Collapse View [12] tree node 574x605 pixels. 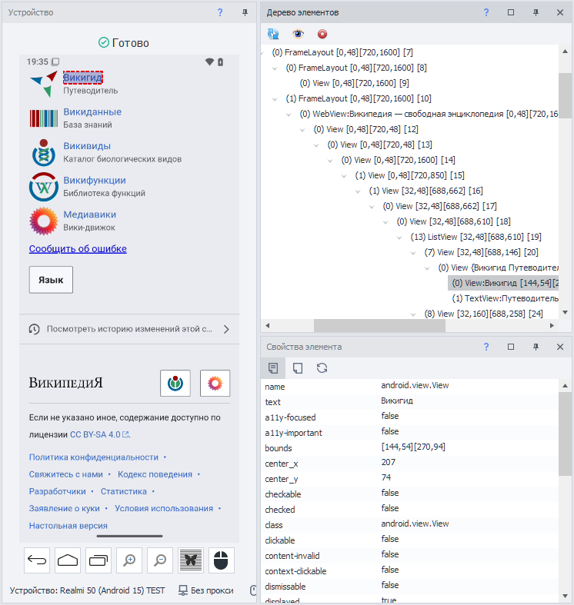click(x=302, y=130)
